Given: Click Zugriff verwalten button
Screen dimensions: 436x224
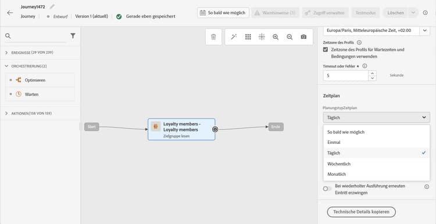Looking at the screenshot, I should coord(326,13).
